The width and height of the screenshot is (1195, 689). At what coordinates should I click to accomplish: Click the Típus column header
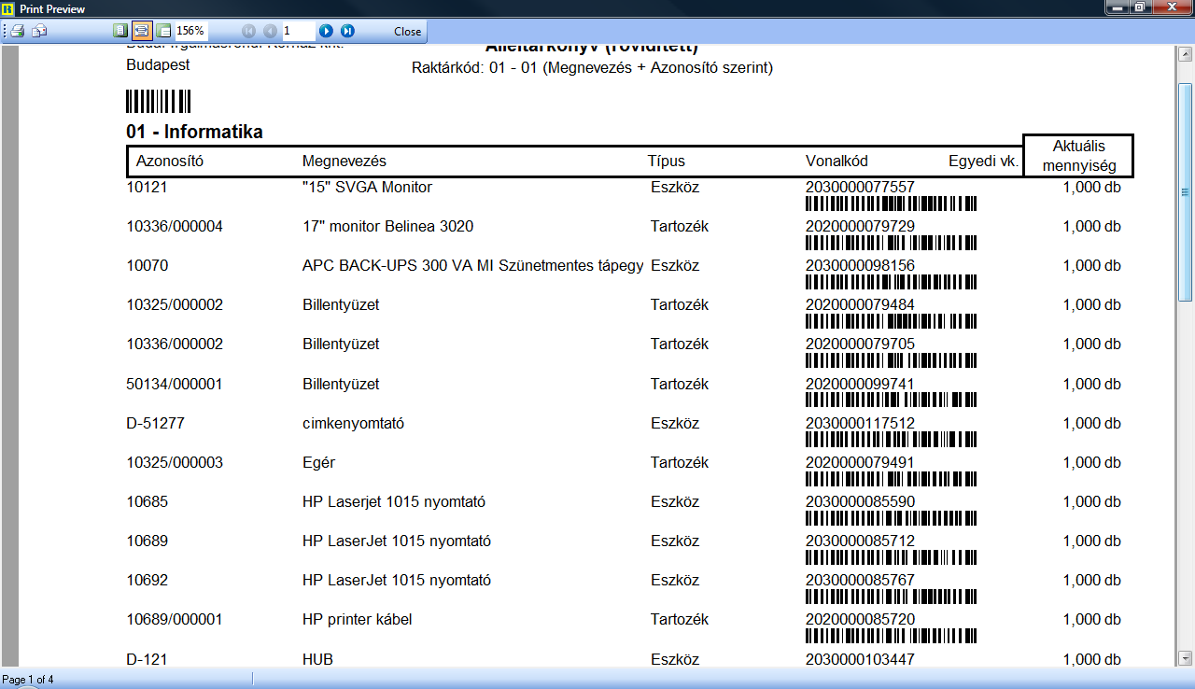[x=667, y=161]
